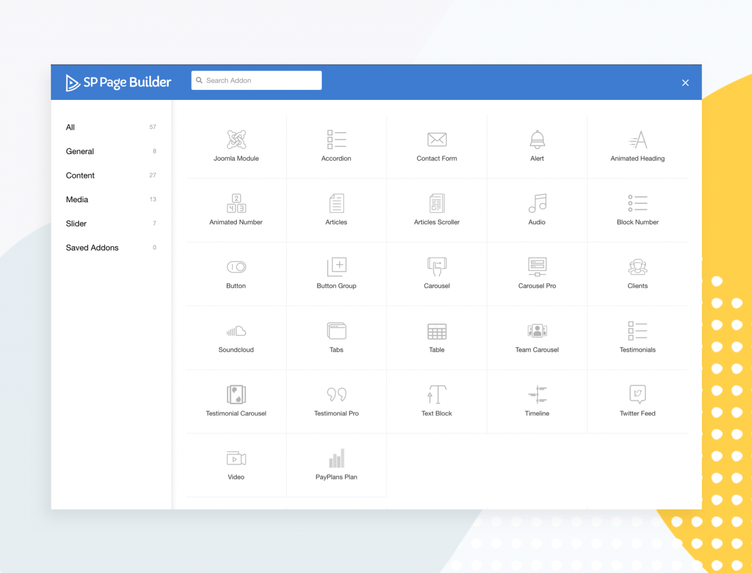Click the "Articles Scroller" label text

437,222
